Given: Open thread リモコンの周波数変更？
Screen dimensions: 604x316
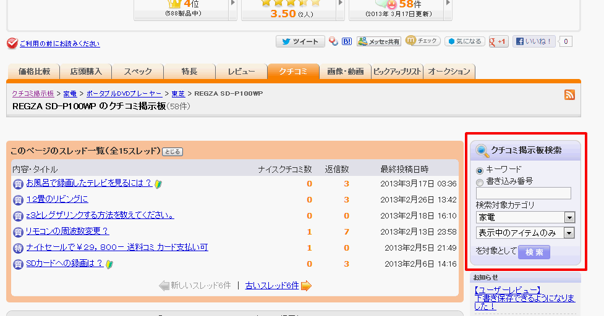Looking at the screenshot, I should (x=67, y=231).
